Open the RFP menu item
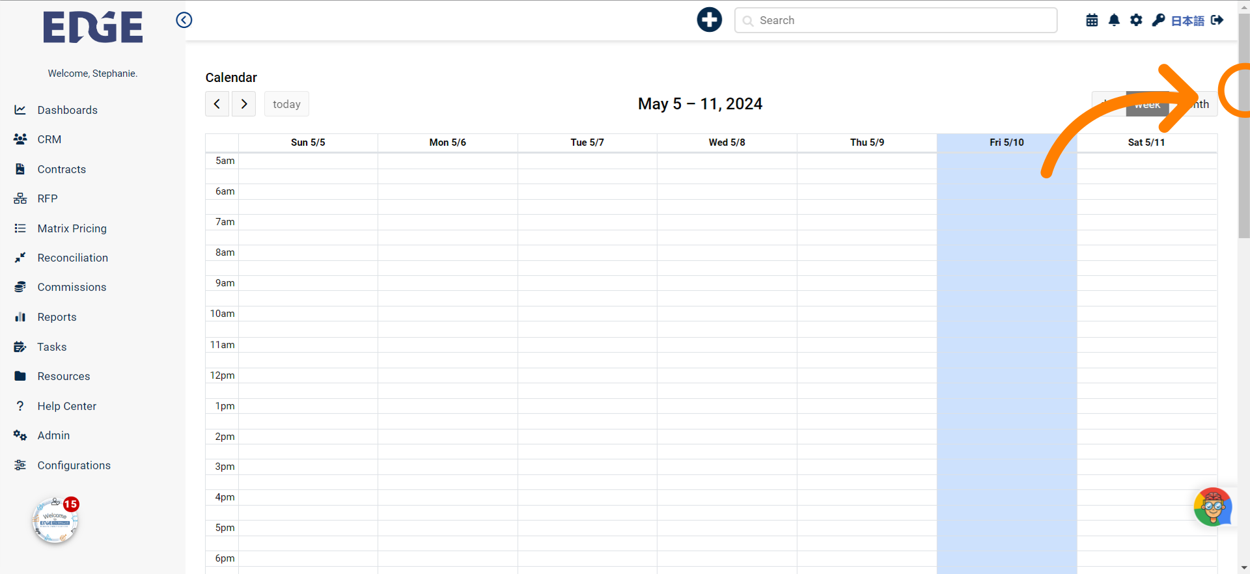 [48, 198]
